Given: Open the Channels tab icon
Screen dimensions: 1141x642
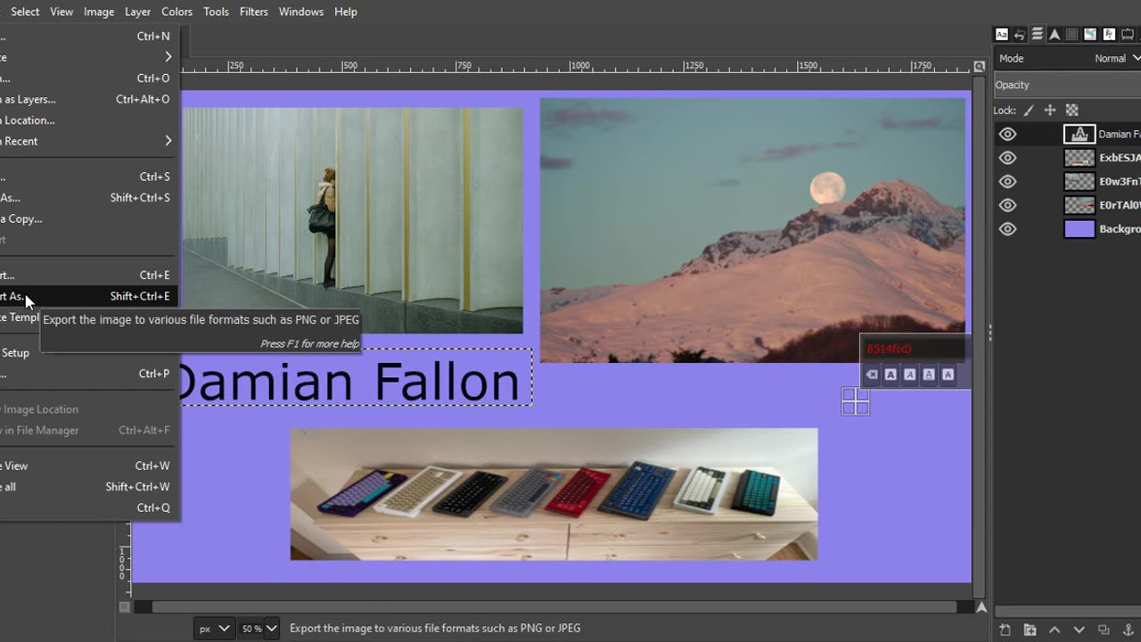Looking at the screenshot, I should coord(1072,34).
